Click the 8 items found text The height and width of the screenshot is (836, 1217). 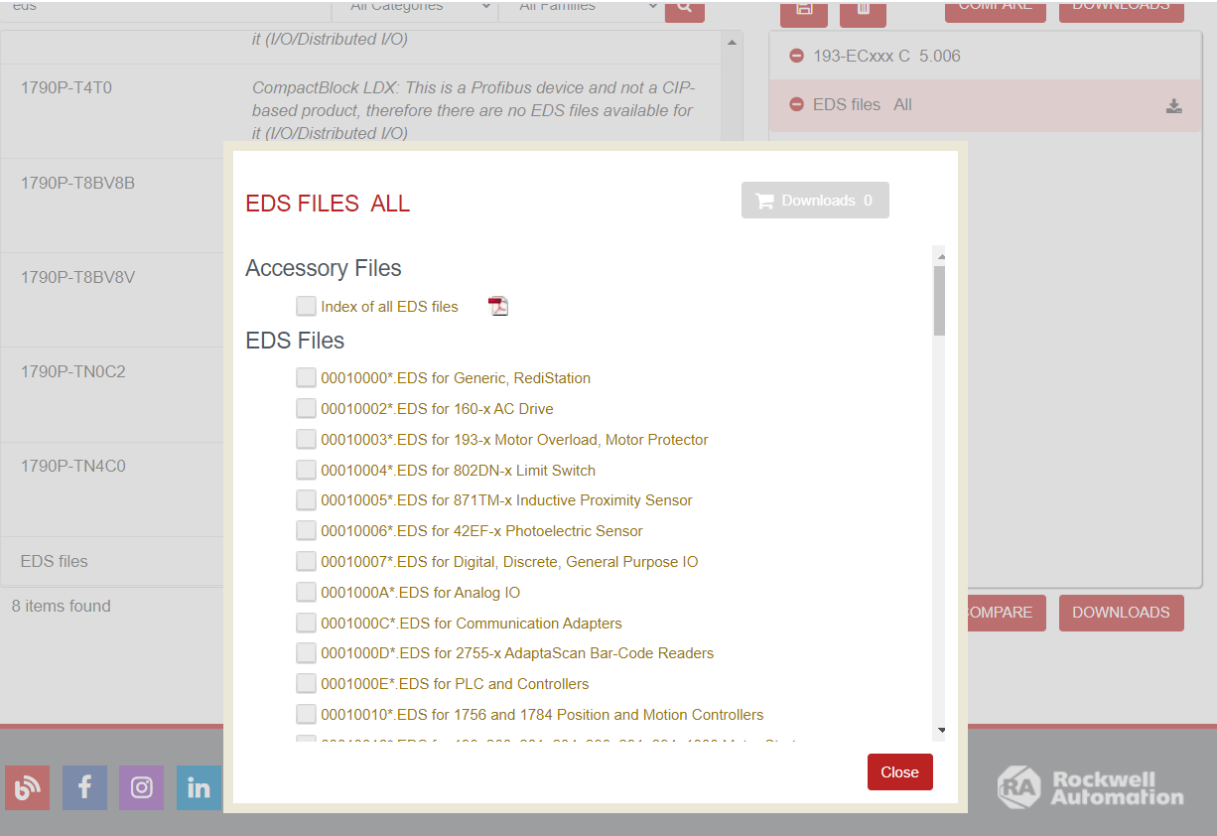(x=62, y=606)
